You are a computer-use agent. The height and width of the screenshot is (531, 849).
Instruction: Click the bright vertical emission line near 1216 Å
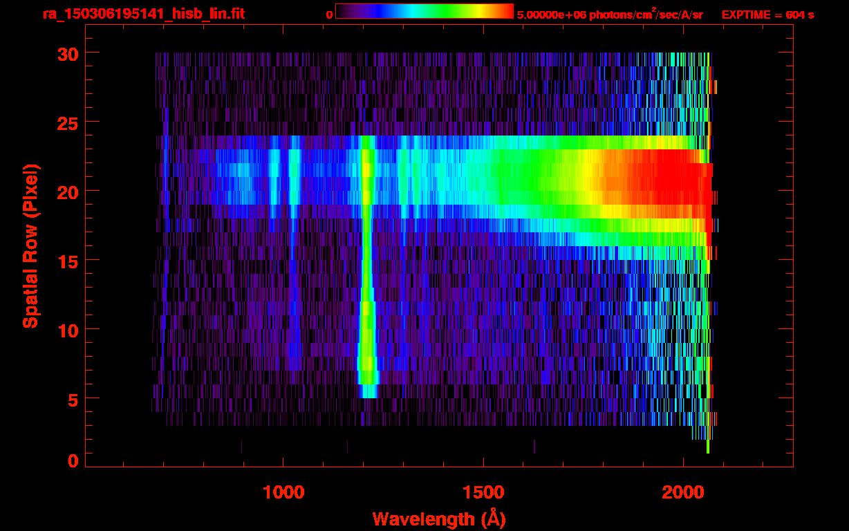coord(367,266)
